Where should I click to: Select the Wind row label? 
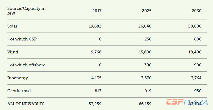13,52
